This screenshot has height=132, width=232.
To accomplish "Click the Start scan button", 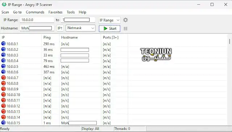I will (x=109, y=28).
